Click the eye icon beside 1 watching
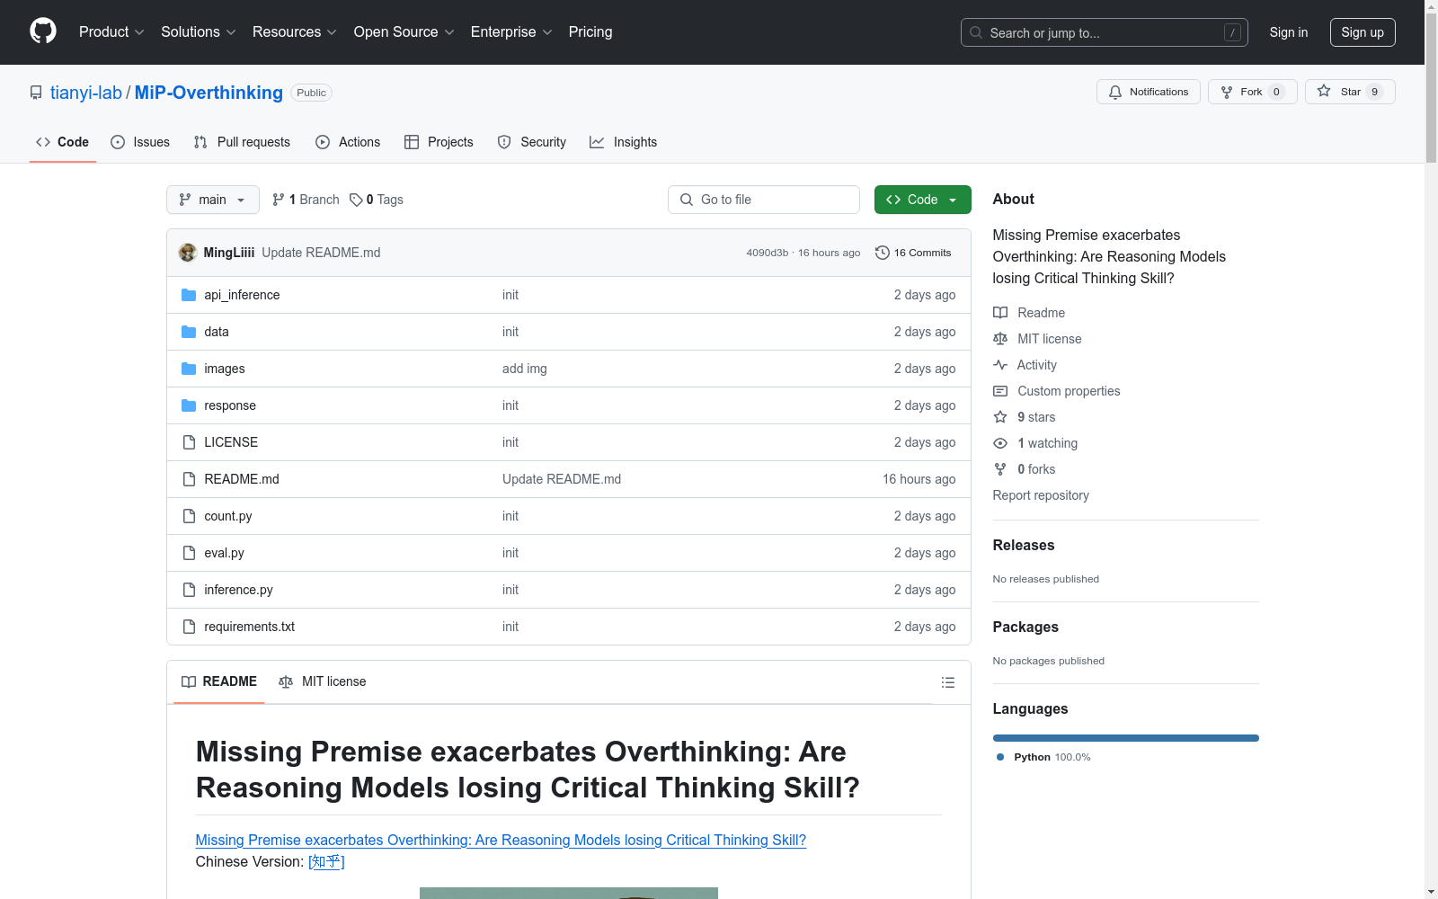The height and width of the screenshot is (899, 1438). 1000,443
